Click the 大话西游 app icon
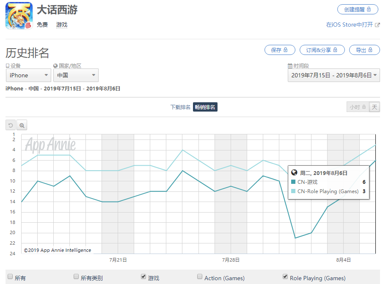This screenshot has height=284, width=383. [19, 16]
